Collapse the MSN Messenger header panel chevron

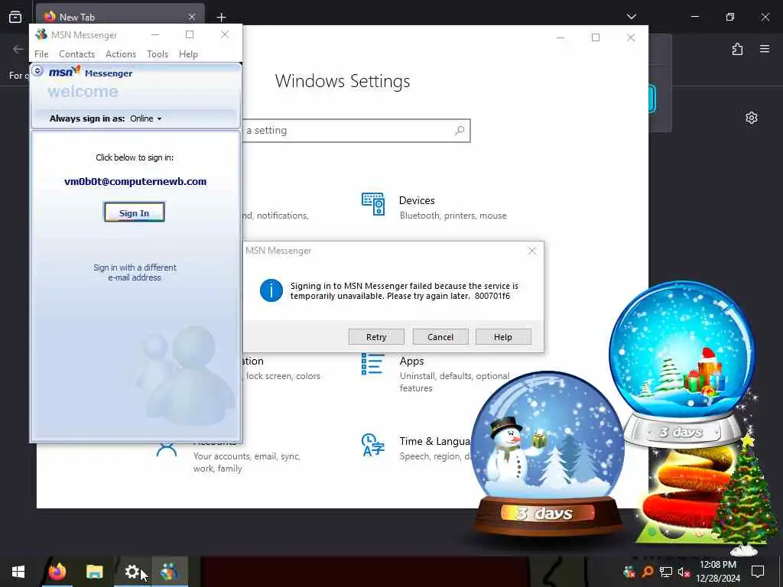pos(37,71)
